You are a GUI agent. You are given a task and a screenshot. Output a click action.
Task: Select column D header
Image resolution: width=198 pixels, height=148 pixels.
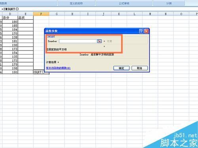pos(10,14)
